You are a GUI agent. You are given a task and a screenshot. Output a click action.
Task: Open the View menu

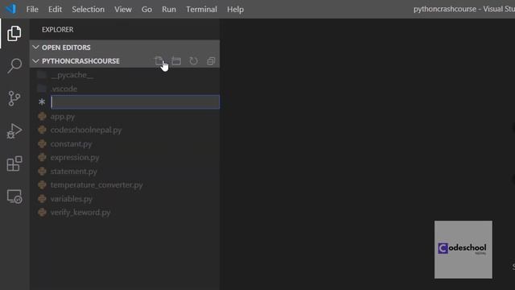point(123,9)
